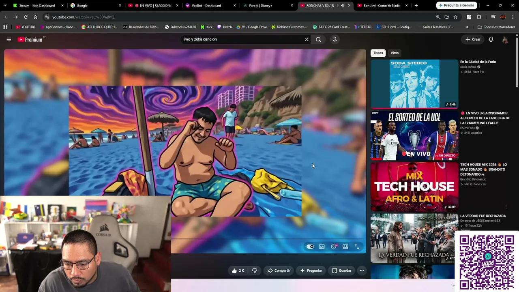Open Tech House Mix thumbnail

pyautogui.click(x=414, y=187)
